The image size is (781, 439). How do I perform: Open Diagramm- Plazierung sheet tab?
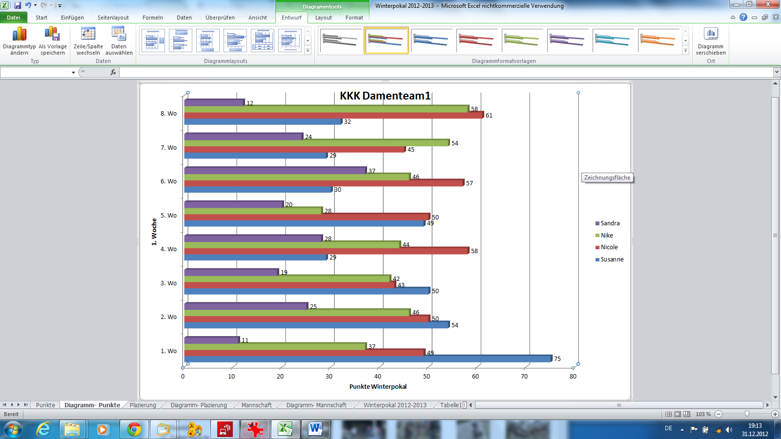coord(199,405)
